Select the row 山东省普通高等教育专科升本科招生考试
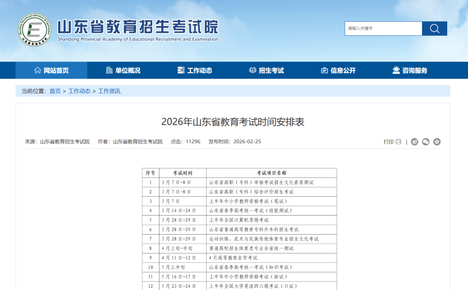The image size is (468, 290). coord(239,229)
